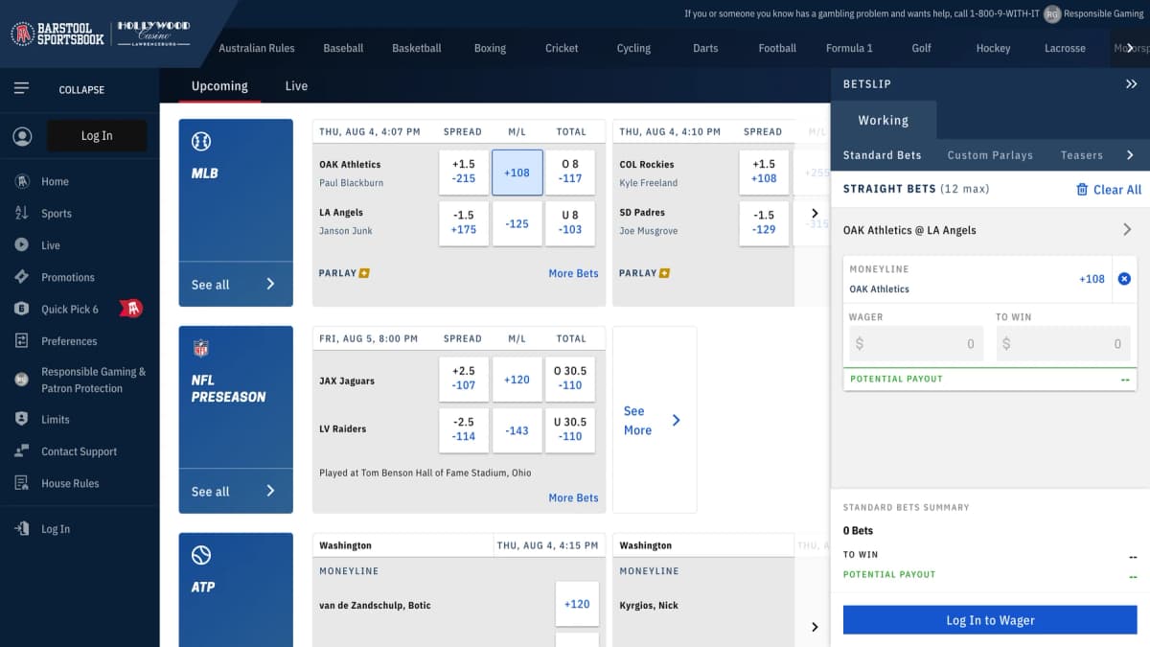
Task: Remove OAK Athletics bet with the X icon
Action: click(x=1124, y=279)
